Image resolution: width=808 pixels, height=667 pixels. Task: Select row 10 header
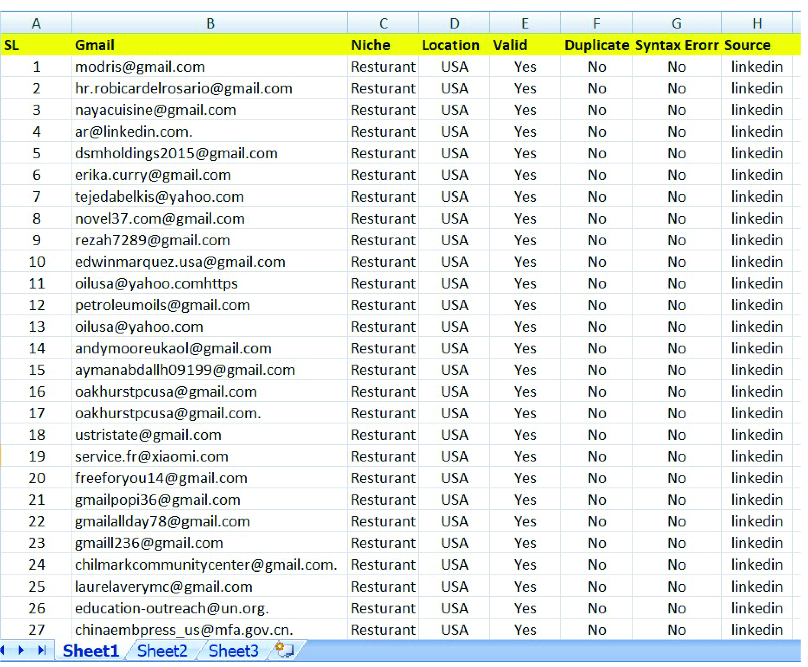click(36, 262)
